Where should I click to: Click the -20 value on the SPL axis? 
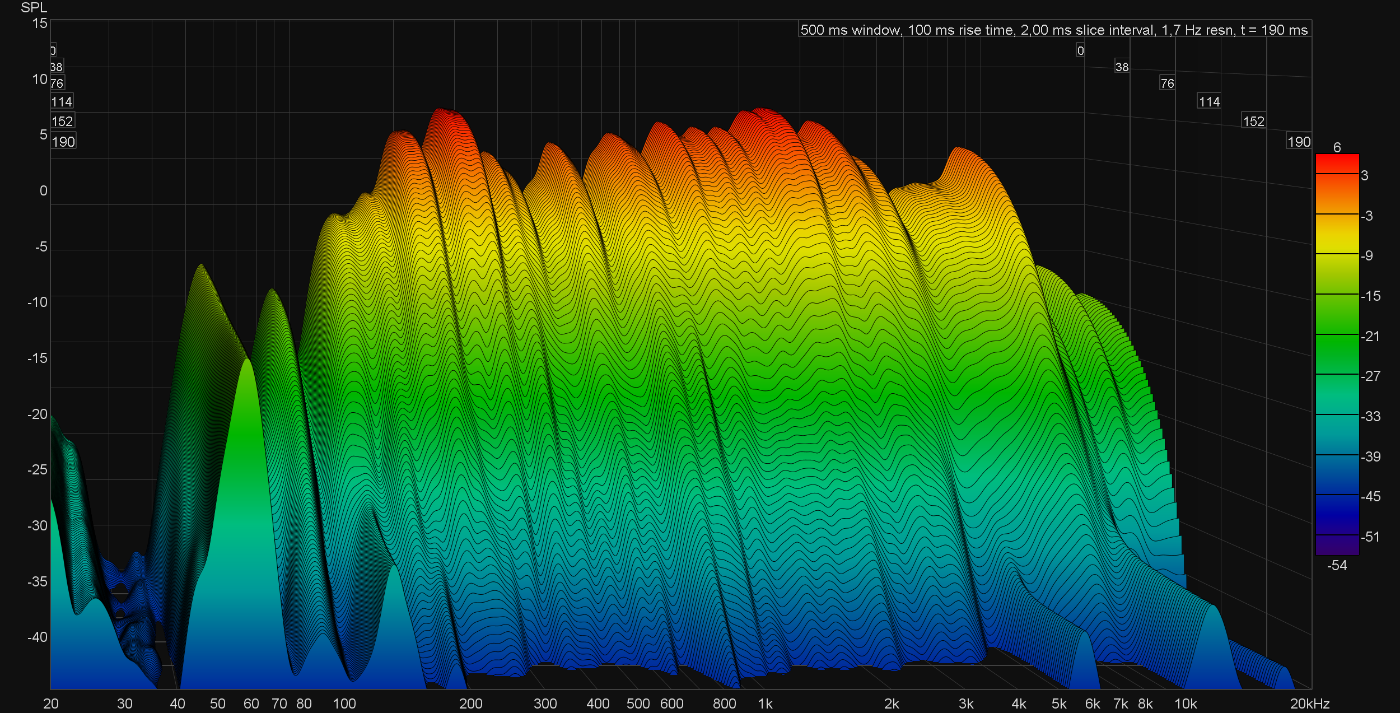click(x=38, y=414)
